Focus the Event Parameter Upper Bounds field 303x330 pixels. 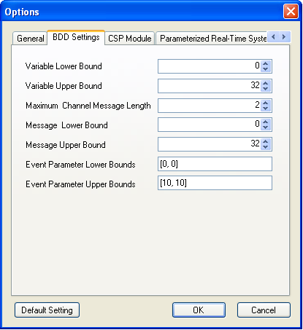(x=215, y=183)
